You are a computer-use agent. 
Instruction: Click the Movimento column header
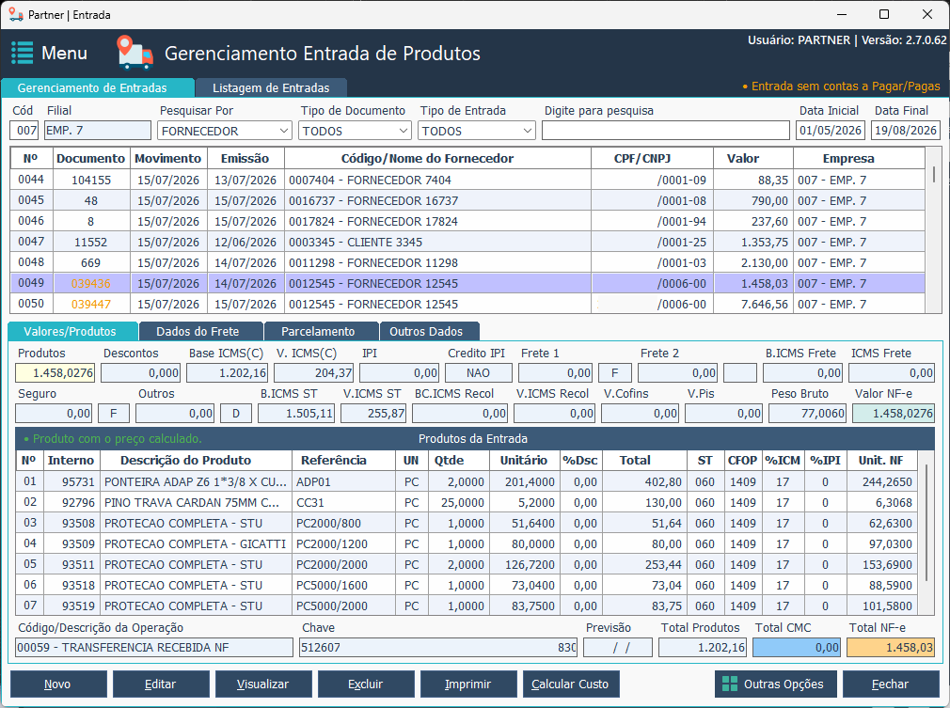pos(167,159)
